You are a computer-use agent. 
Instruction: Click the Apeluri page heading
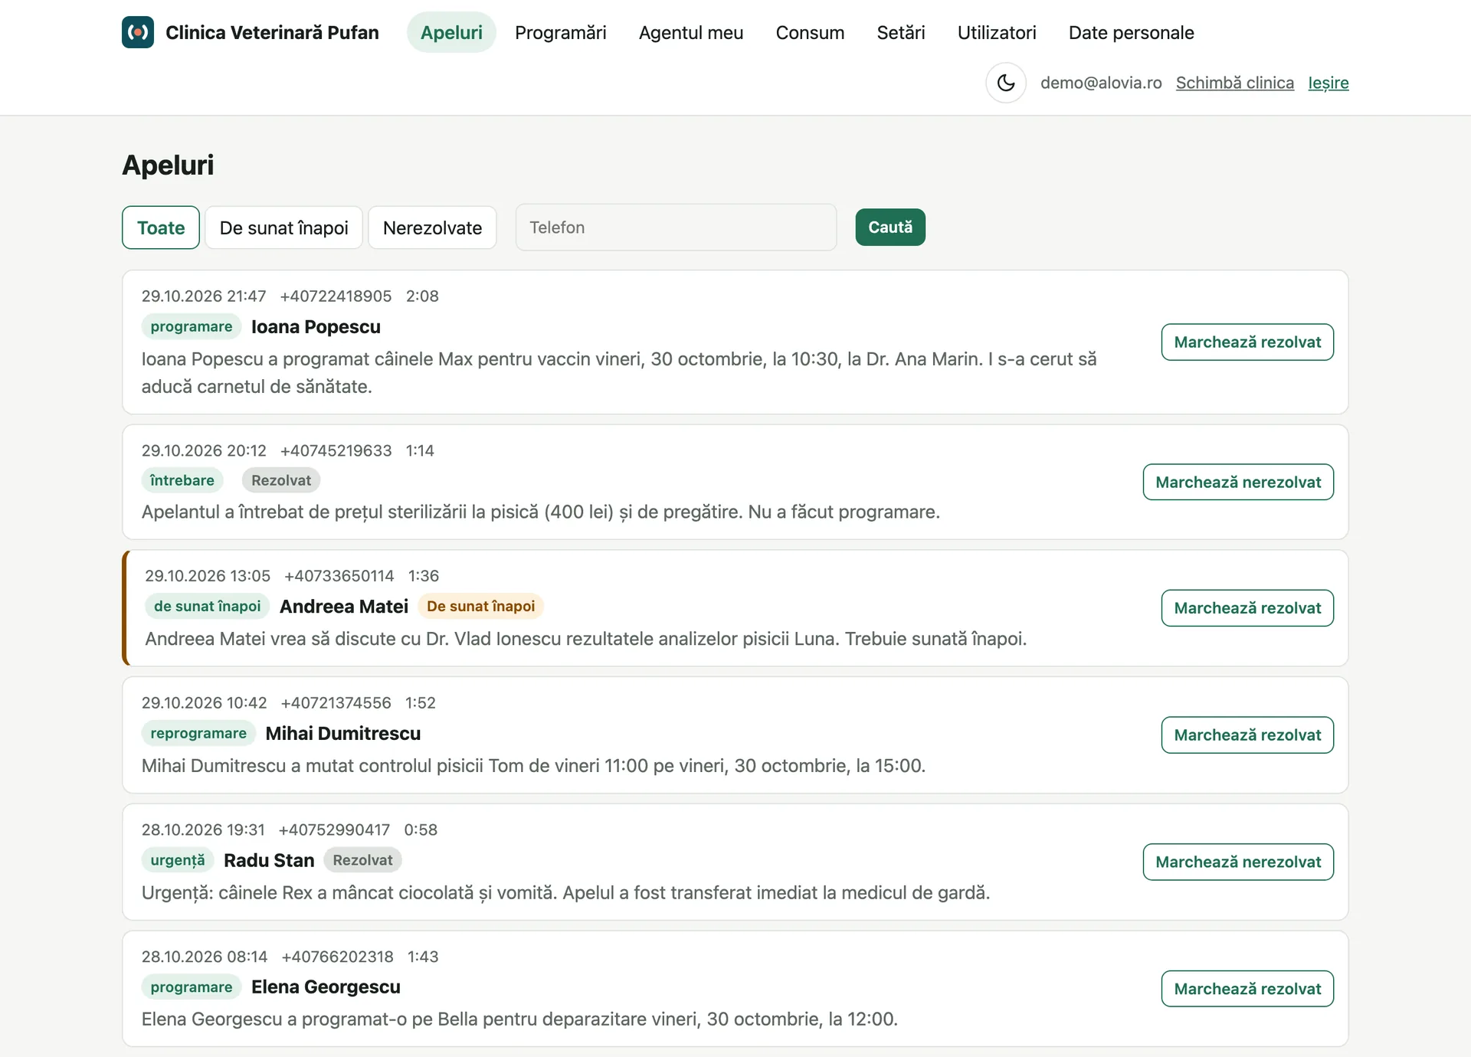[168, 165]
